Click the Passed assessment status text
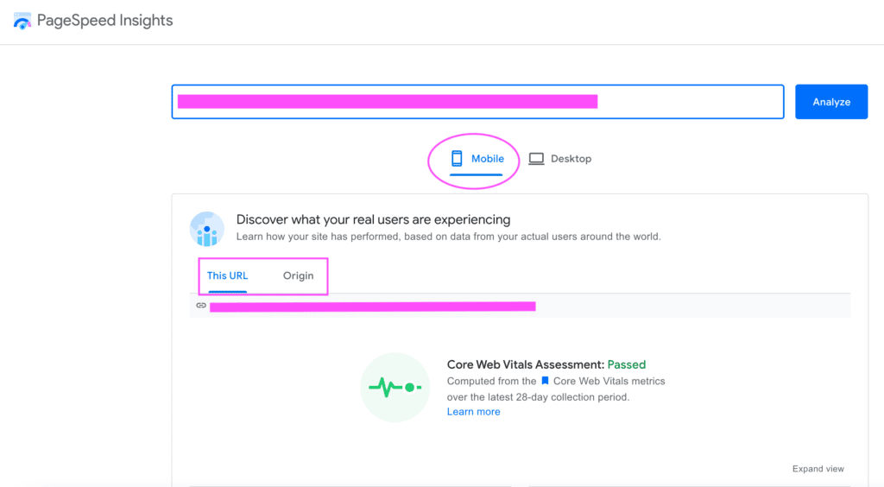The height and width of the screenshot is (487, 884). coord(627,364)
